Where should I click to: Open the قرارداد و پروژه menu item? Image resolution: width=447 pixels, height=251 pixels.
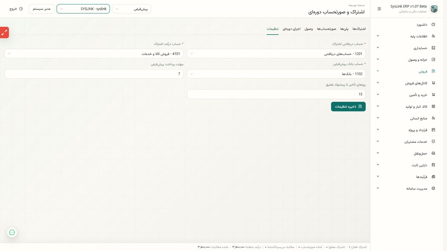coord(406,130)
